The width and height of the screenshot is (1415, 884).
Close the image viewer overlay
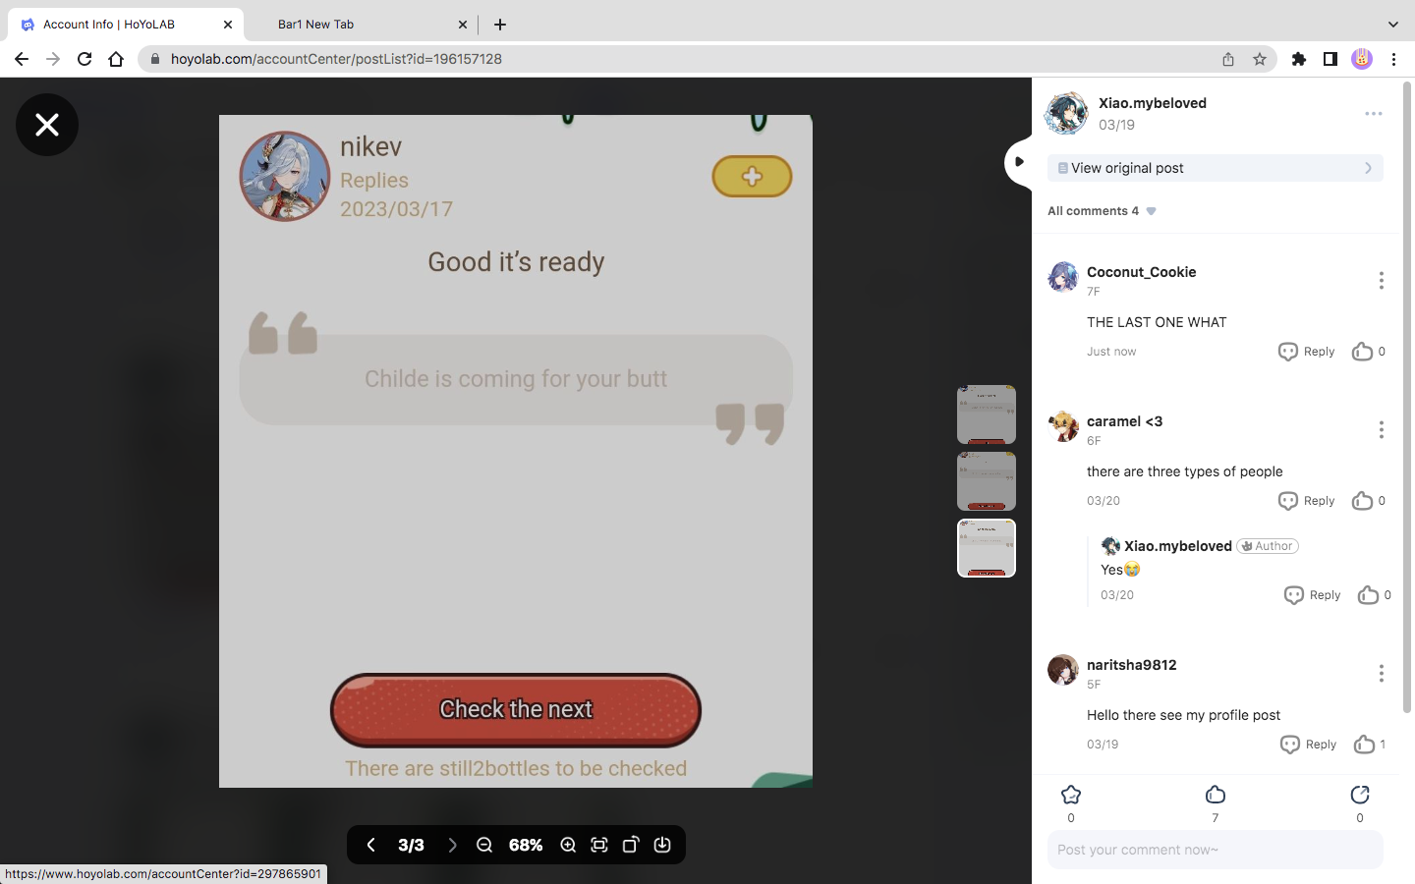point(47,125)
